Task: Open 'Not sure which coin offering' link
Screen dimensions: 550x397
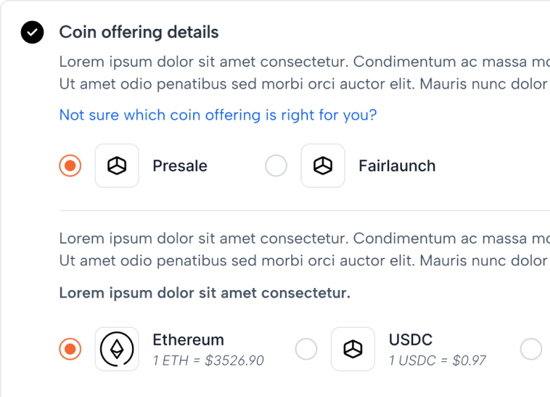Action: click(x=218, y=115)
